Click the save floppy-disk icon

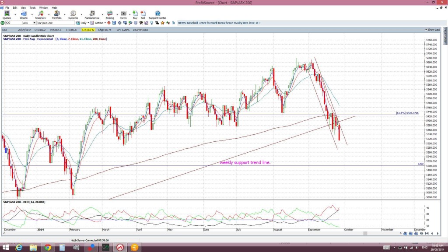pos(114,23)
